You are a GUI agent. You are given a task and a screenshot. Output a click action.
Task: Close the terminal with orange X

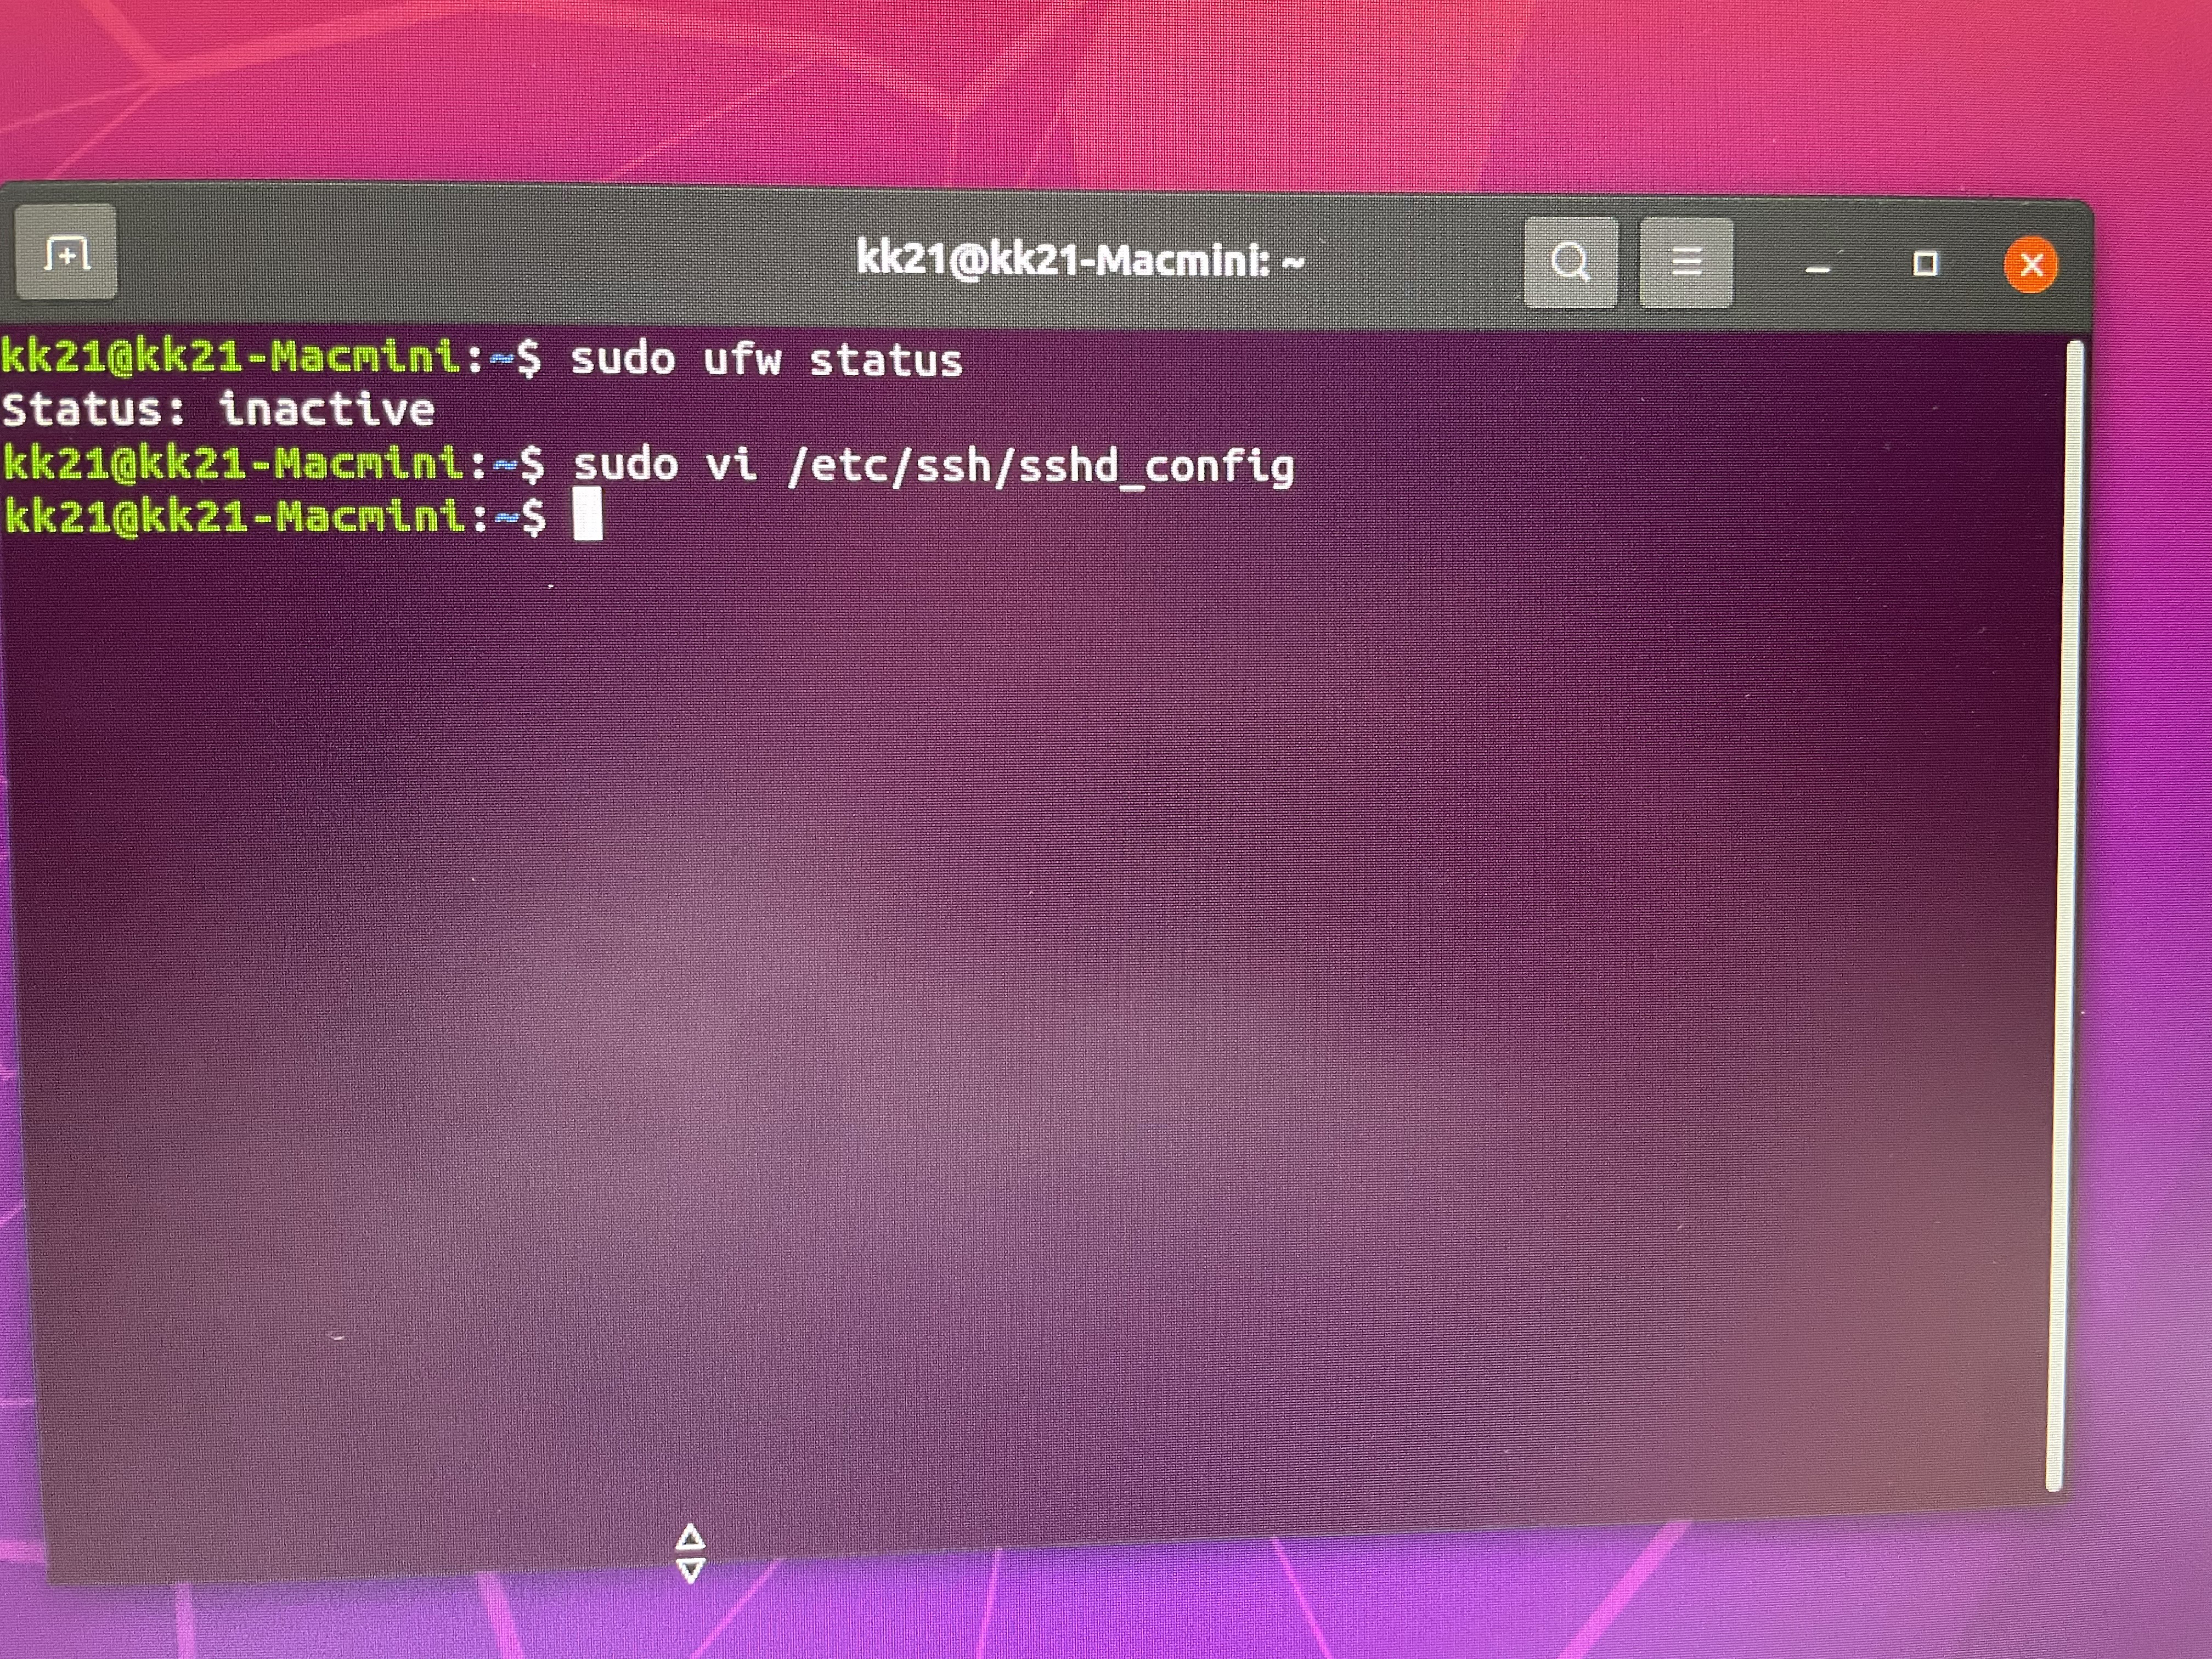[x=2031, y=265]
